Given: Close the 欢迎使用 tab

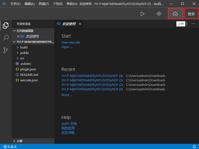Looking at the screenshot, I should (x=80, y=24).
